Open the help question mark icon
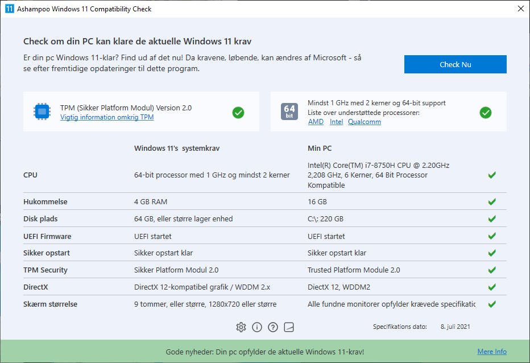The width and height of the screenshot is (530, 363). click(x=273, y=327)
